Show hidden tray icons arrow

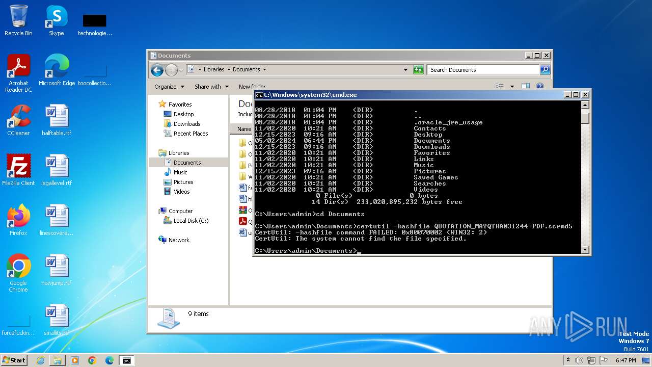pos(568,360)
